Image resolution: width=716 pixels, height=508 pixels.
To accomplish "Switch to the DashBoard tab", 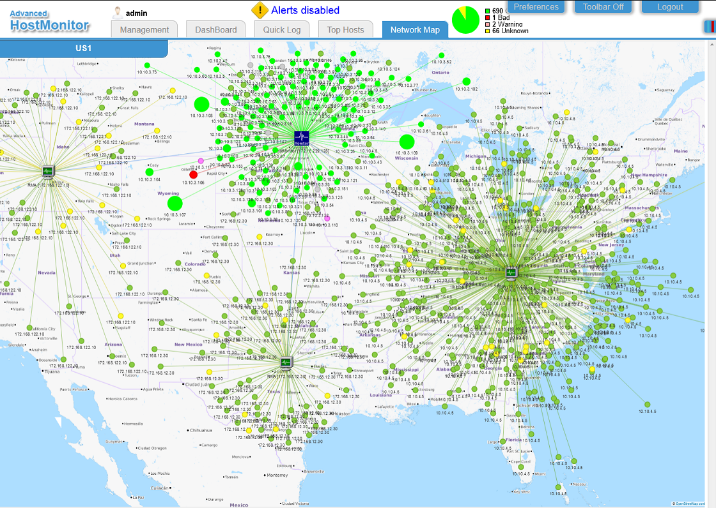I will click(x=216, y=29).
